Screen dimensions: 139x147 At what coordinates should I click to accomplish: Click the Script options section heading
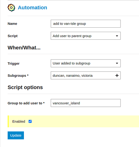point(25,87)
